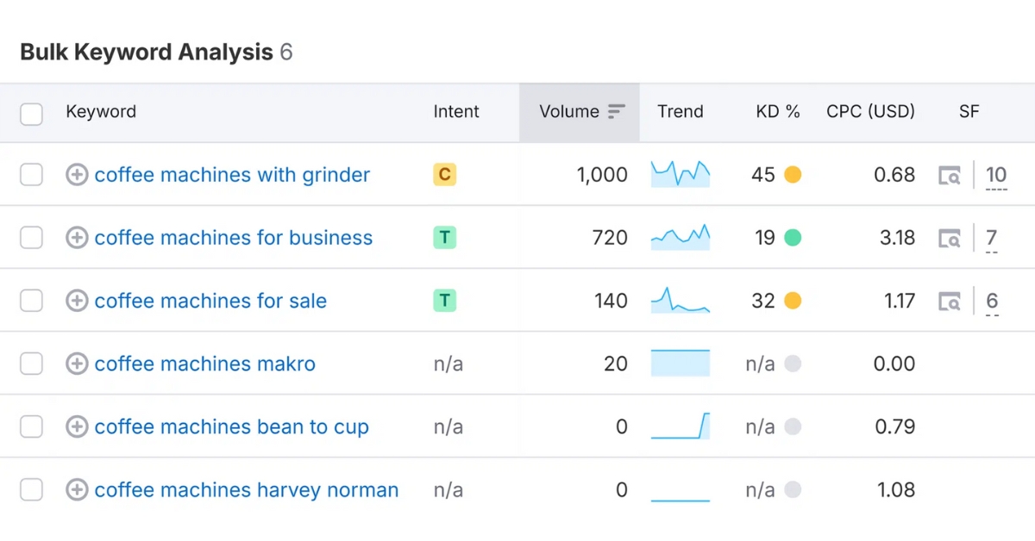This screenshot has height=541, width=1035.
Task: Click trend sparkline for 'coffee machines with grinder'
Action: coord(681,174)
